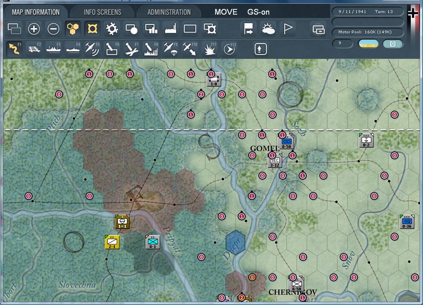Switch the small '0' toggle control

tap(392, 43)
